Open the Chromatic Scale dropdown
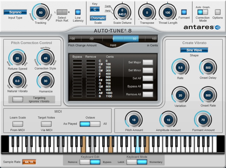 98,18
